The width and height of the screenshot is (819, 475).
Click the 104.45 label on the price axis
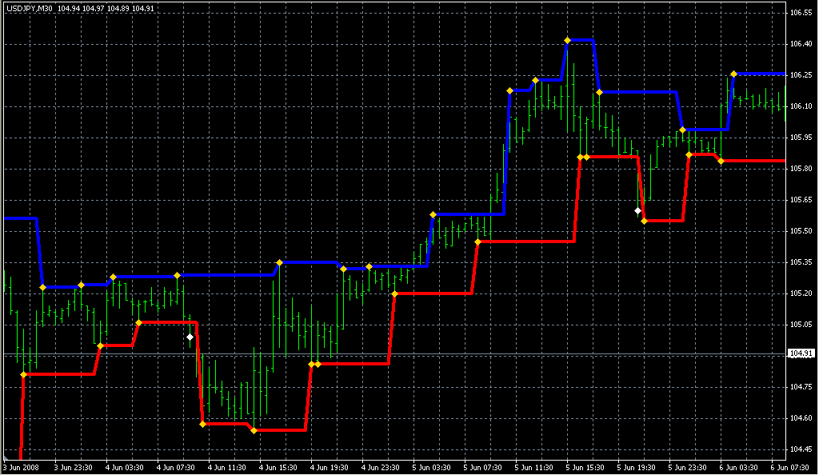pos(801,449)
